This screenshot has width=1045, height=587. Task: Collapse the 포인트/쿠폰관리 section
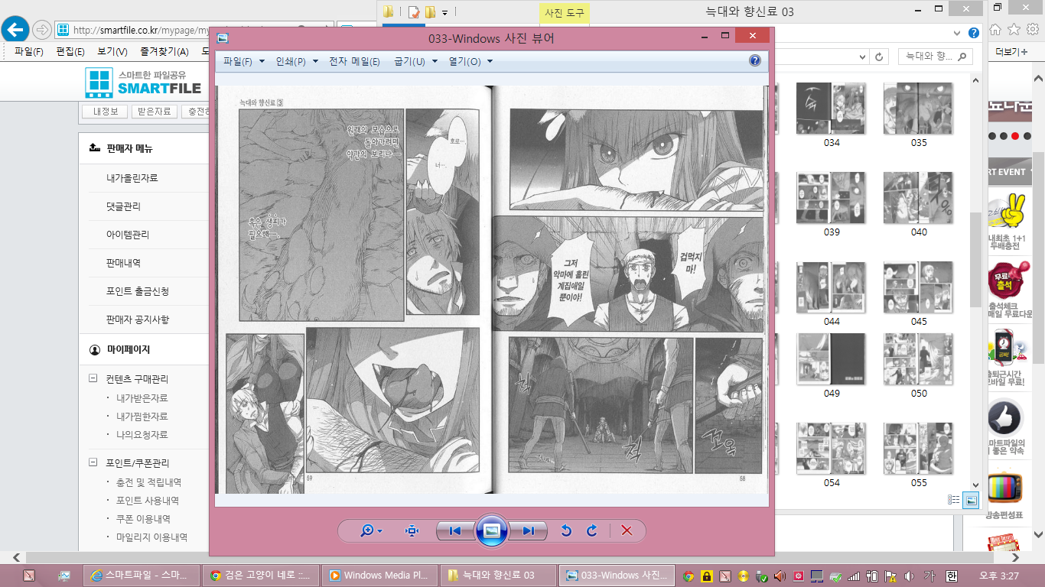[x=93, y=463]
